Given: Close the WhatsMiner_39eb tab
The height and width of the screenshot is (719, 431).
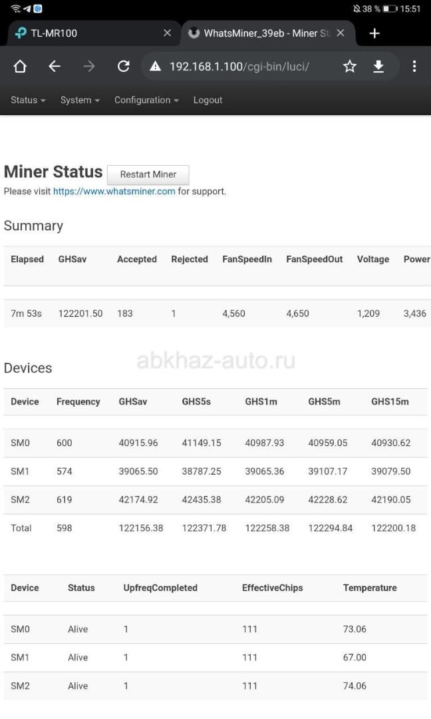Looking at the screenshot, I should pyautogui.click(x=341, y=33).
